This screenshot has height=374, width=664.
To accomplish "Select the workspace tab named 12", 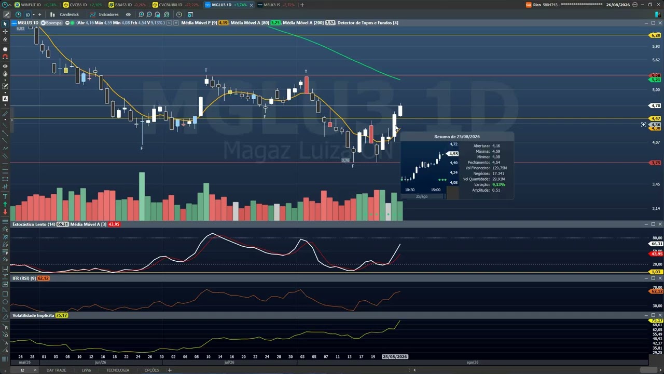I will tap(22, 370).
